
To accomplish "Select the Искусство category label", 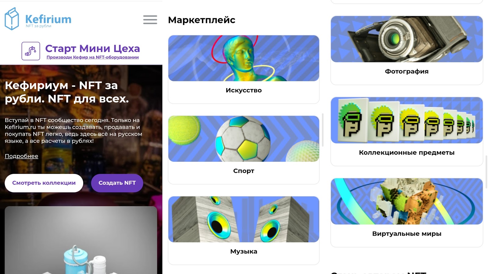I will pos(244,90).
